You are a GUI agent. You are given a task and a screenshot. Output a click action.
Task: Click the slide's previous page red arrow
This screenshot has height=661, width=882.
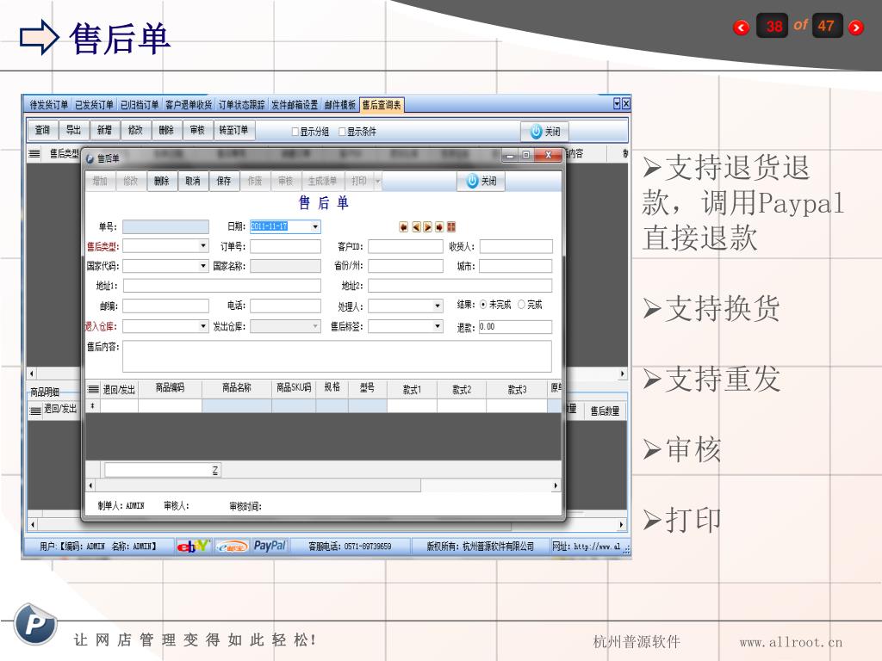click(742, 27)
